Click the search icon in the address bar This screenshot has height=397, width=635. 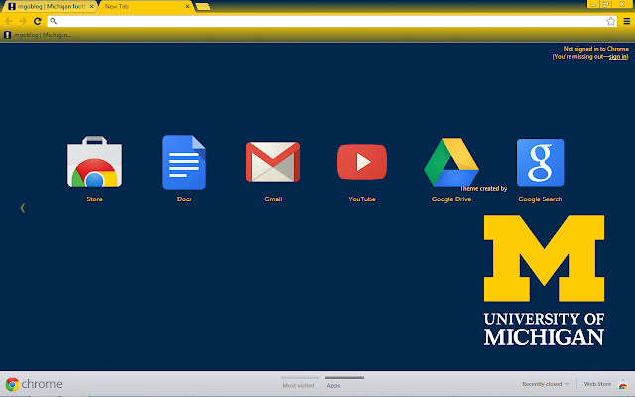pos(53,21)
